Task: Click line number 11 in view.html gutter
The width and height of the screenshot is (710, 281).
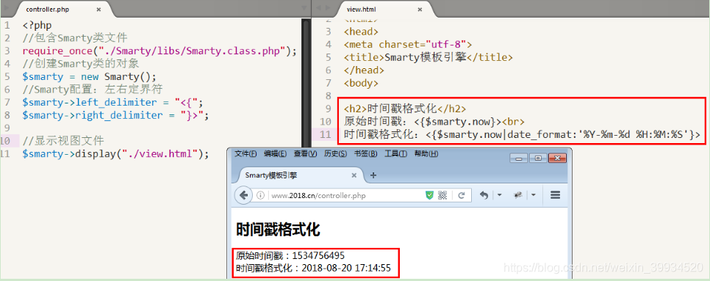Action: point(326,134)
